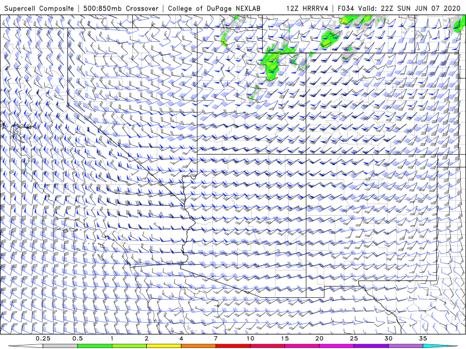Image resolution: width=466 pixels, height=349 pixels.
Task: Click the '1' legend label
Action: tap(112, 339)
